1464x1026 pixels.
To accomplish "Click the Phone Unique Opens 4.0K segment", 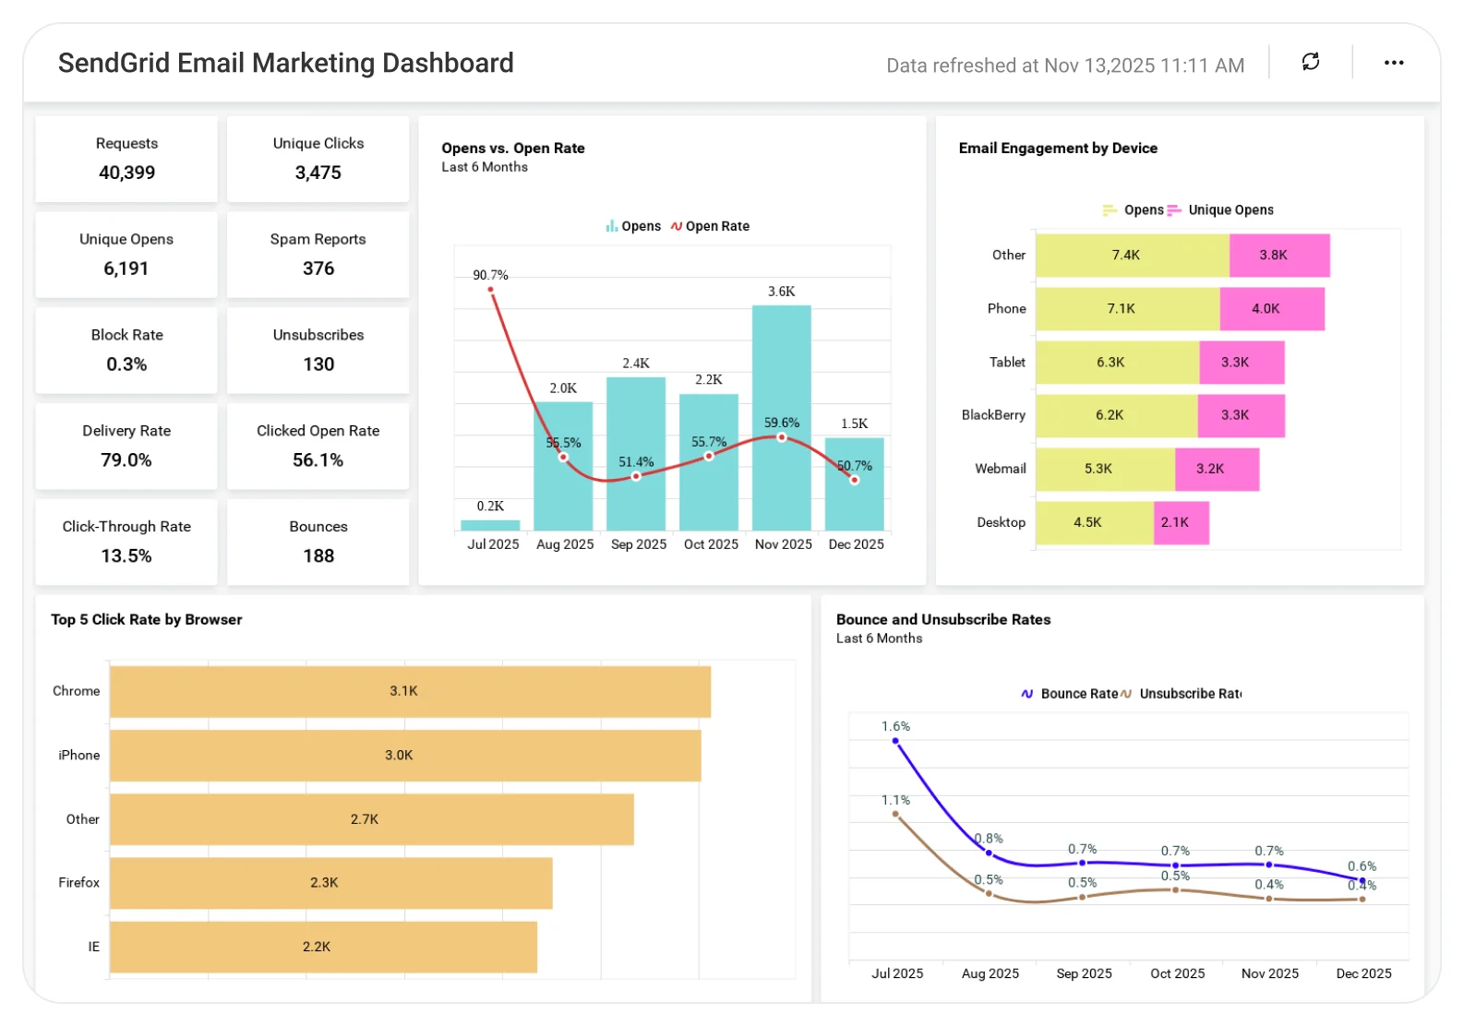I will [x=1271, y=309].
